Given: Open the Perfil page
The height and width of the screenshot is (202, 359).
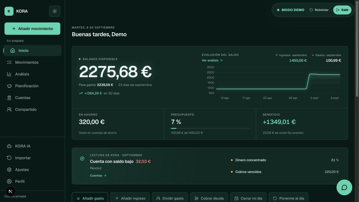Looking at the screenshot, I should click(32, 182).
